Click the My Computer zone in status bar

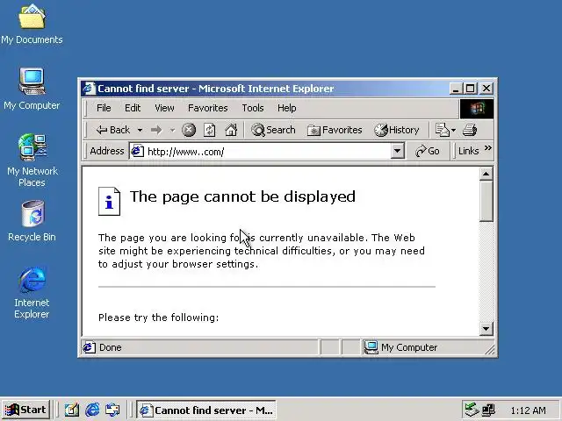(x=400, y=347)
